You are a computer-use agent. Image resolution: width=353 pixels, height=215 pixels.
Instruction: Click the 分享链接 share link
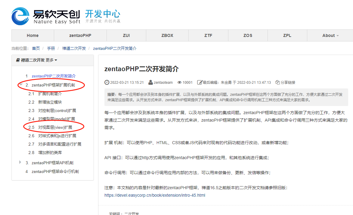point(288,83)
